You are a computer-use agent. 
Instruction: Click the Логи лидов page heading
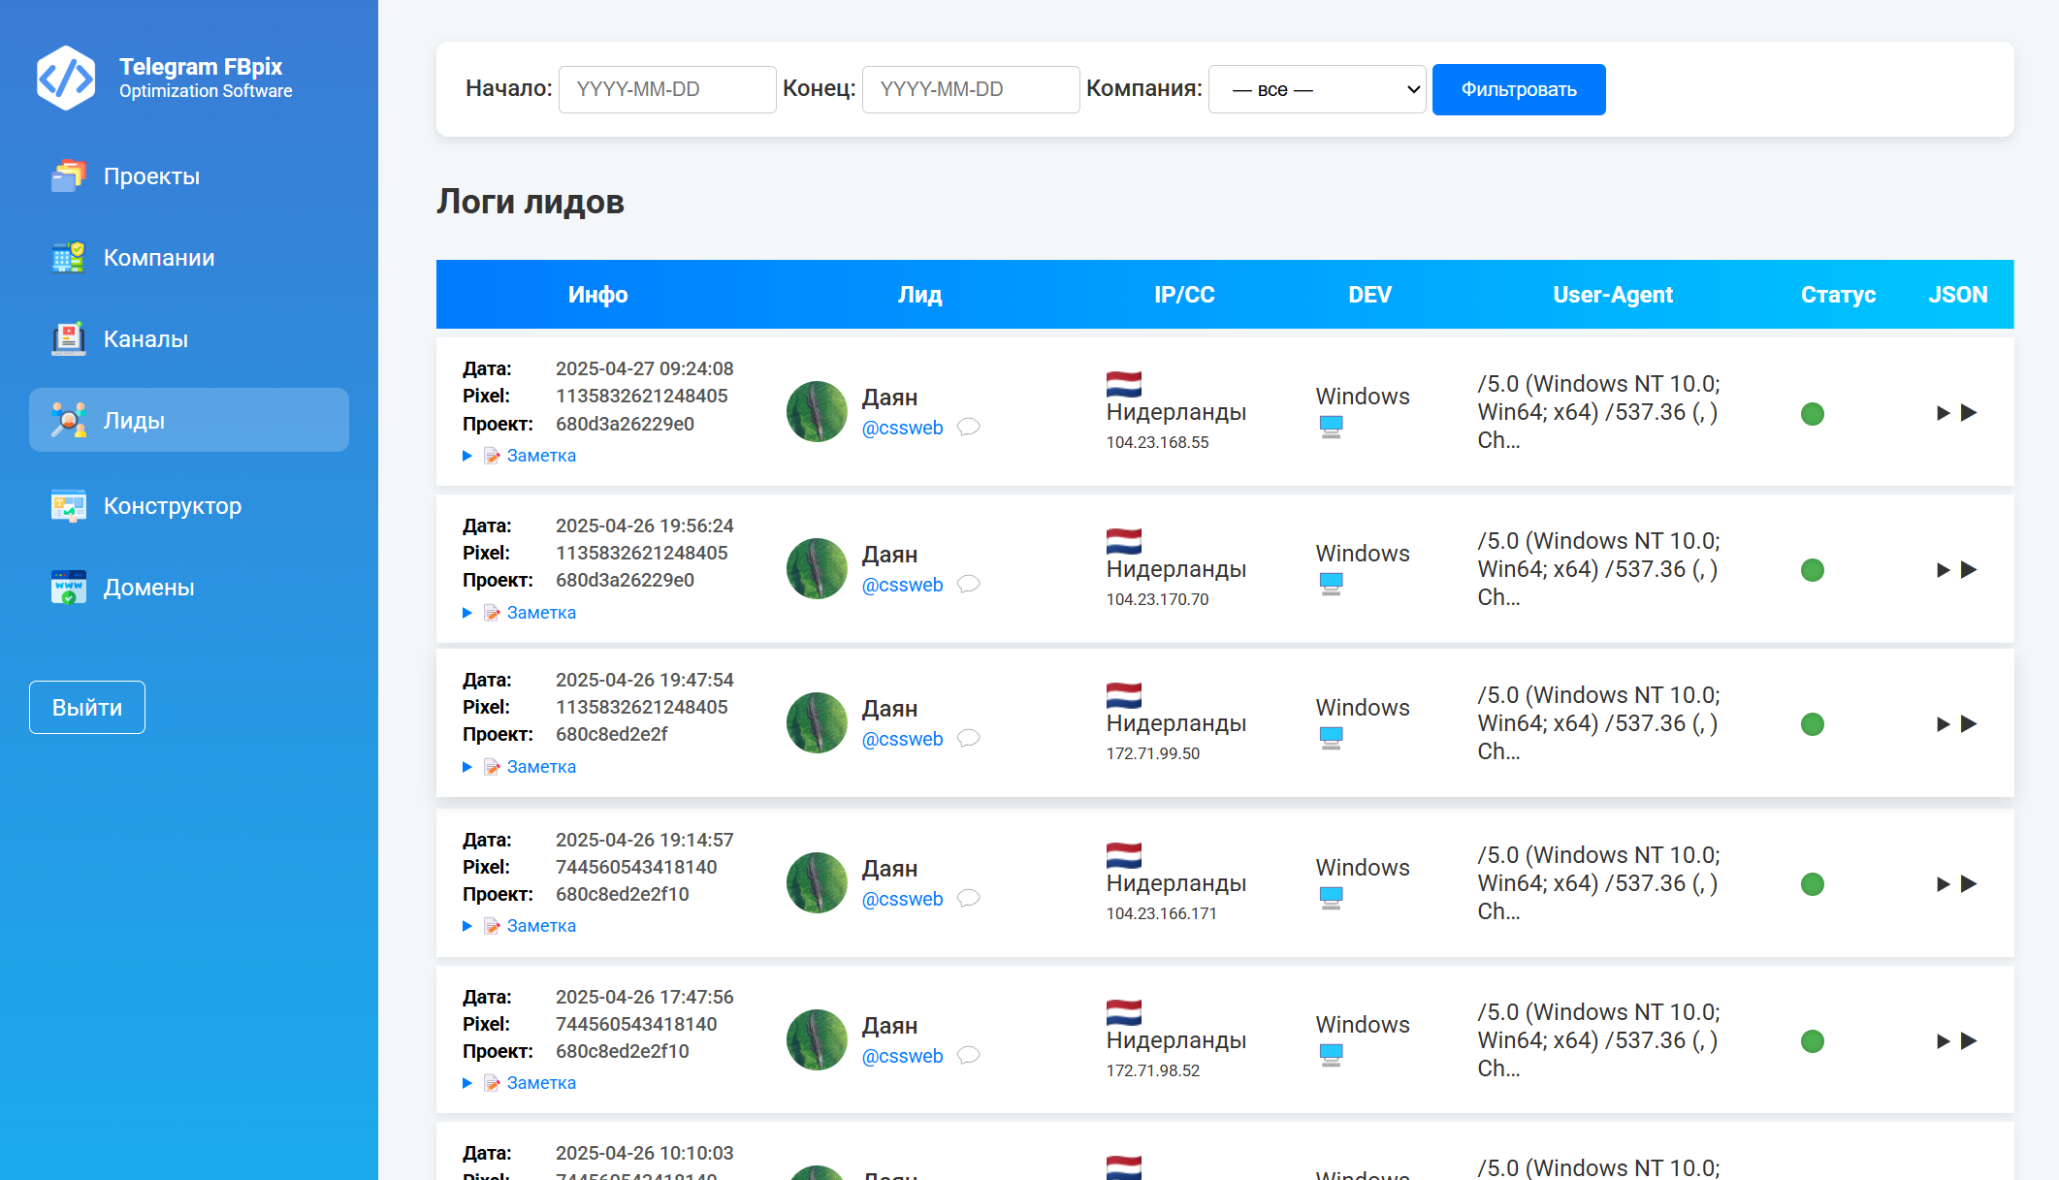click(x=531, y=202)
